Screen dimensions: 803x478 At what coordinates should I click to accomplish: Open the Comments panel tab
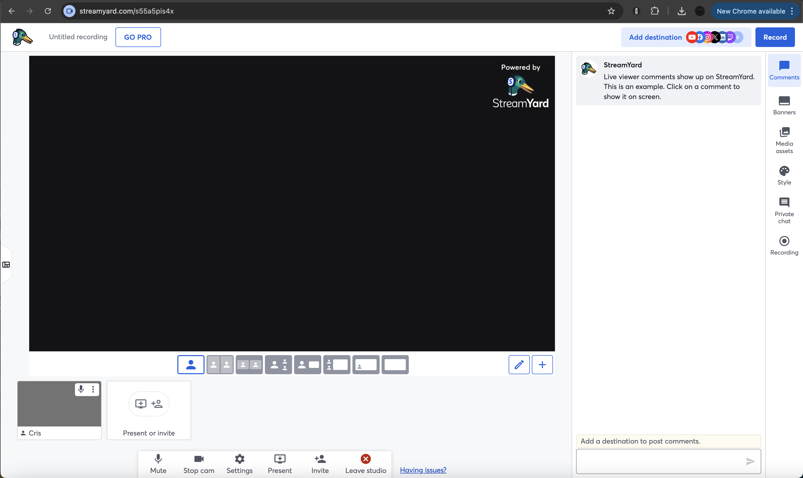(784, 70)
